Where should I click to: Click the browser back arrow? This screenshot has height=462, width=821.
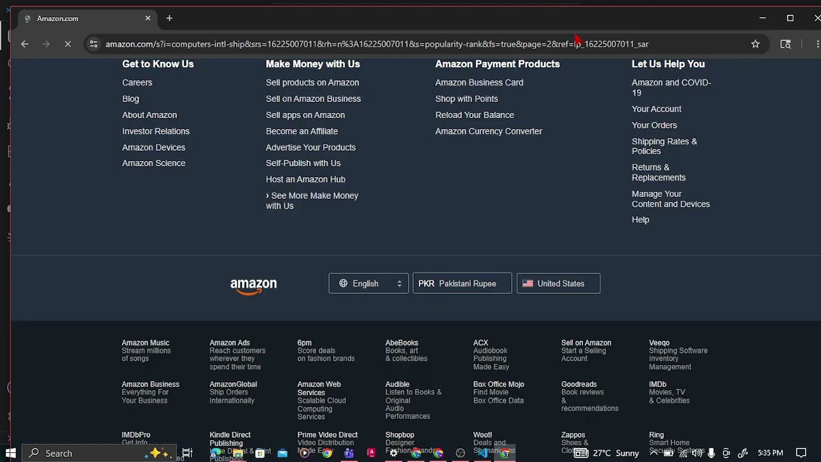tap(24, 44)
